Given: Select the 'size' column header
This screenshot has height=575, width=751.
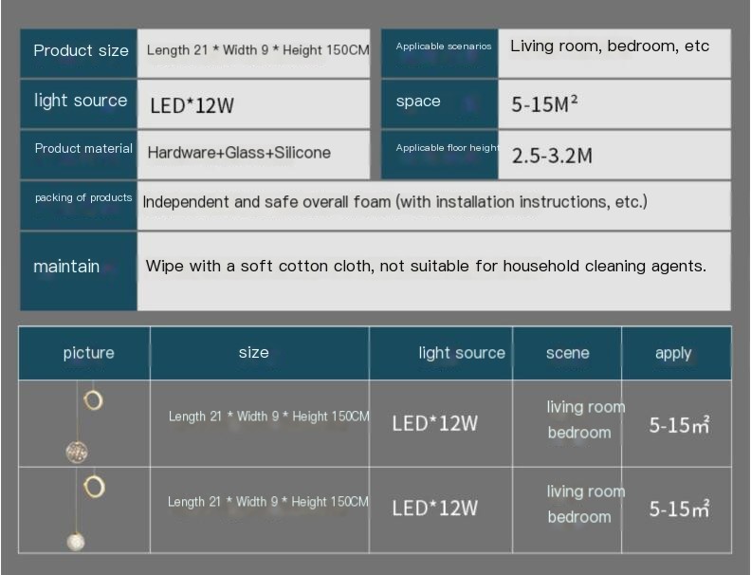Looking at the screenshot, I should click(x=253, y=353).
